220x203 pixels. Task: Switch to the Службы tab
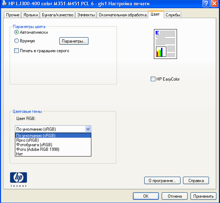click(x=173, y=15)
